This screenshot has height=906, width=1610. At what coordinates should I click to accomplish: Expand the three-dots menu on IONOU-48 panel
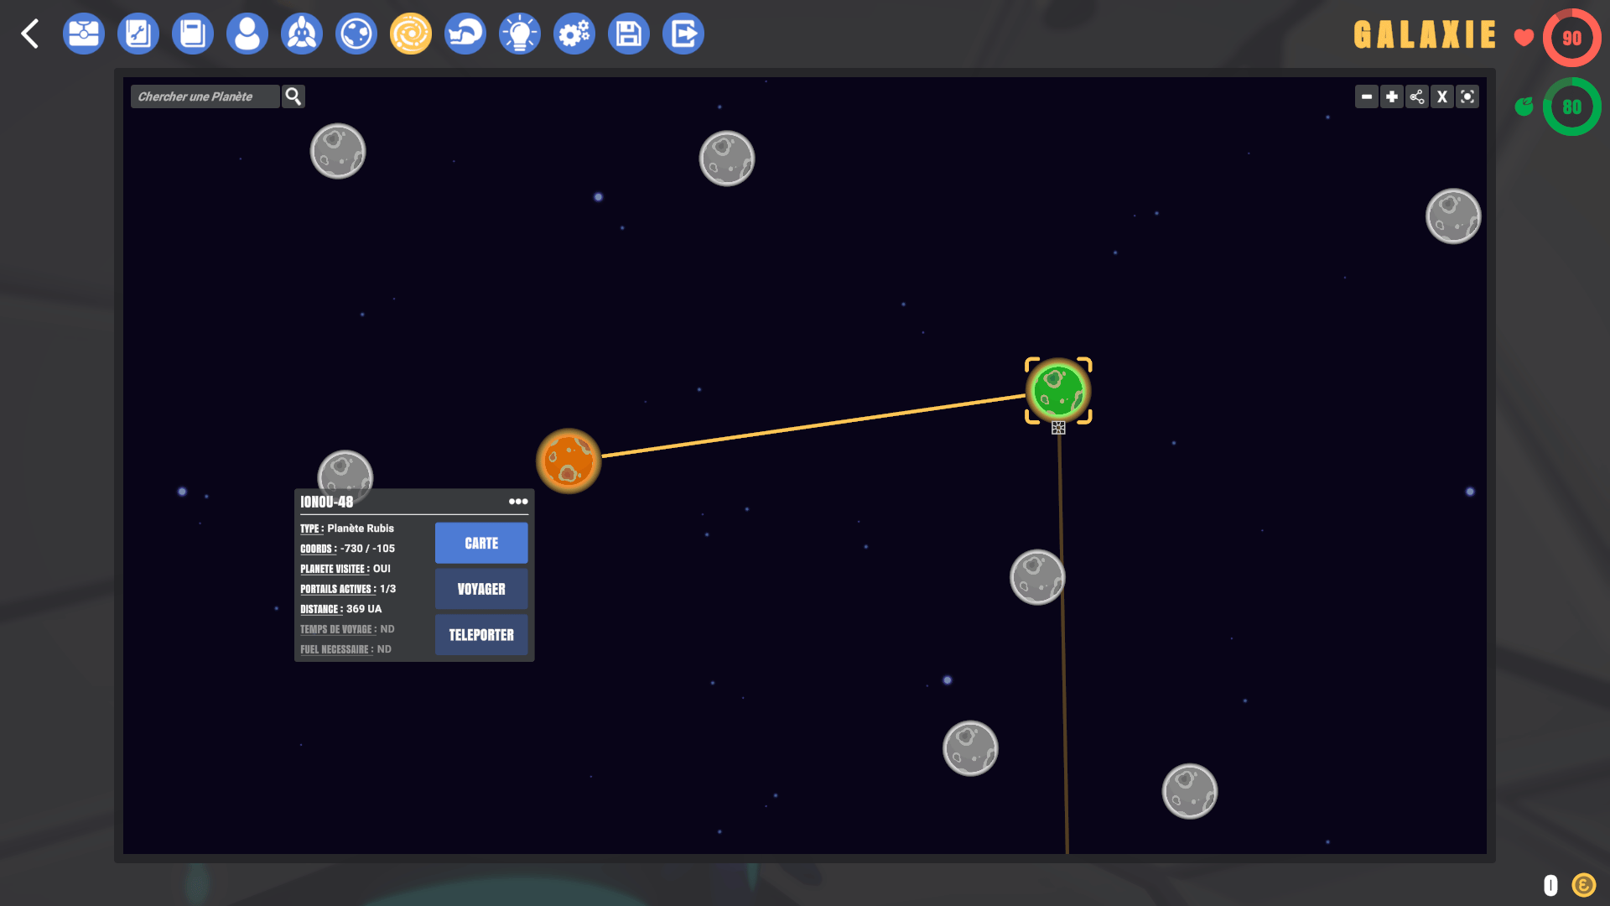click(x=518, y=502)
